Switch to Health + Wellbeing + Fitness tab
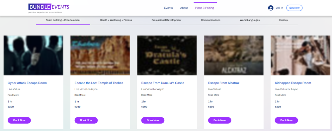This screenshot has height=131, width=332. tap(116, 20)
